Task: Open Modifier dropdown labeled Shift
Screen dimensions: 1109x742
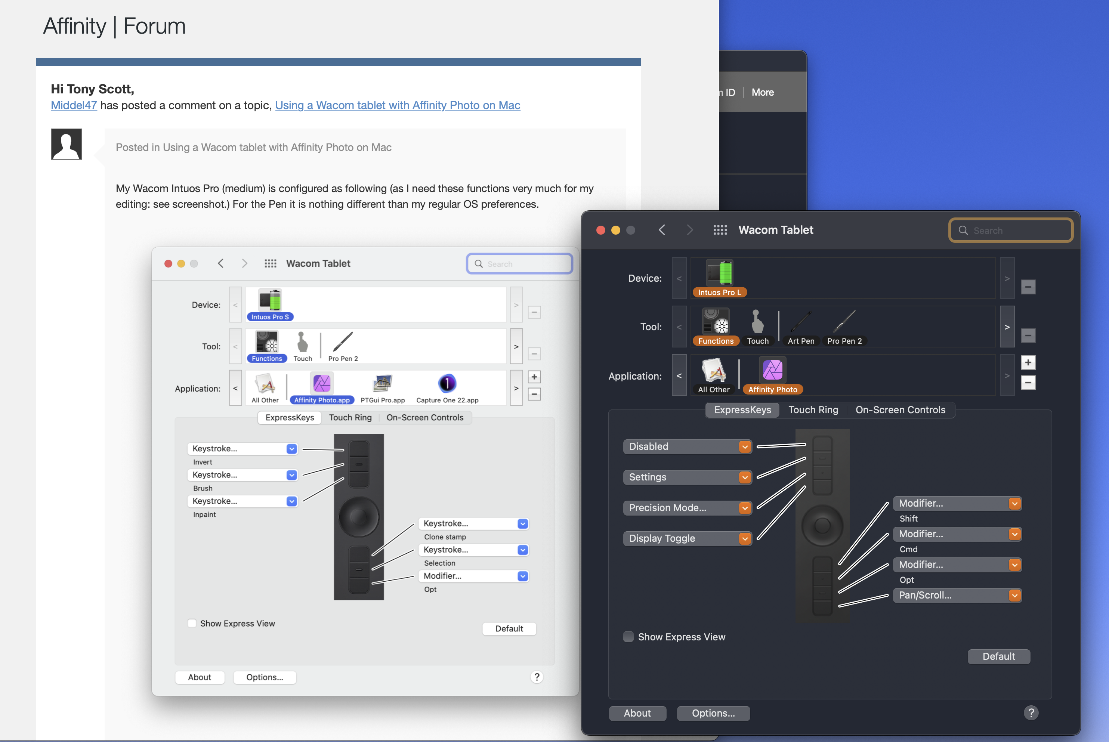Action: coord(957,503)
